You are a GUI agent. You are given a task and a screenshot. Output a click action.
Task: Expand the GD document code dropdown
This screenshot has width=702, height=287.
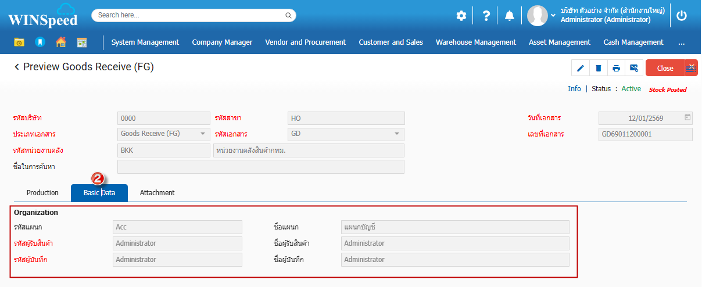397,134
